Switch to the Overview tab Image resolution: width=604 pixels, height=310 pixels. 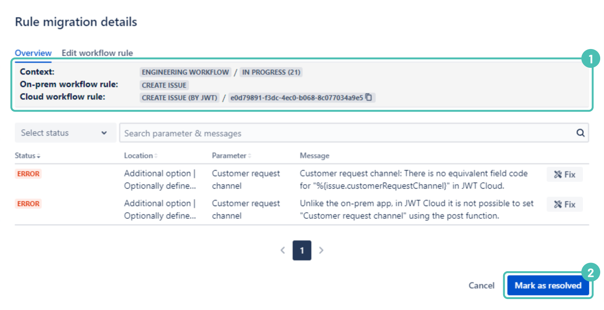[33, 53]
